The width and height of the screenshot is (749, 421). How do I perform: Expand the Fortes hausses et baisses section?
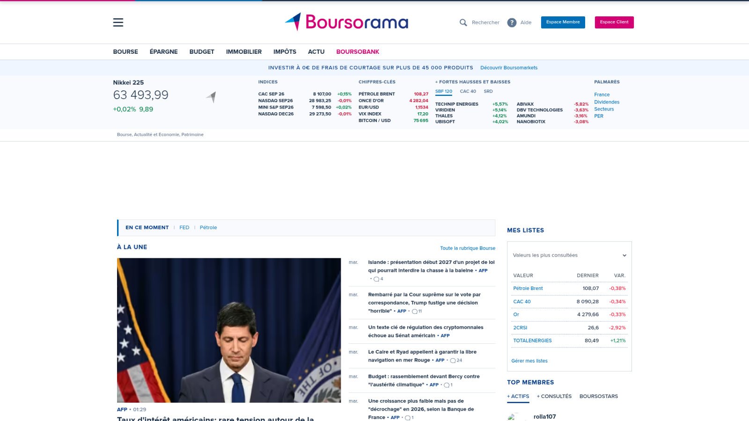tap(473, 82)
